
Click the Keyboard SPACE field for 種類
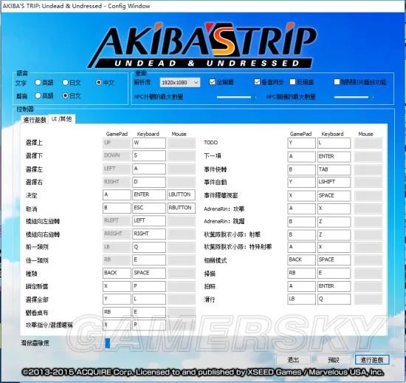tap(149, 273)
